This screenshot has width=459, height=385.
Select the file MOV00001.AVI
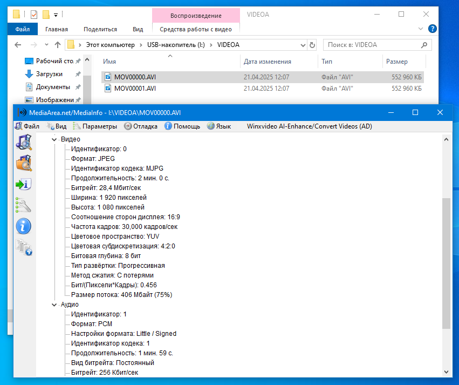[x=135, y=89]
